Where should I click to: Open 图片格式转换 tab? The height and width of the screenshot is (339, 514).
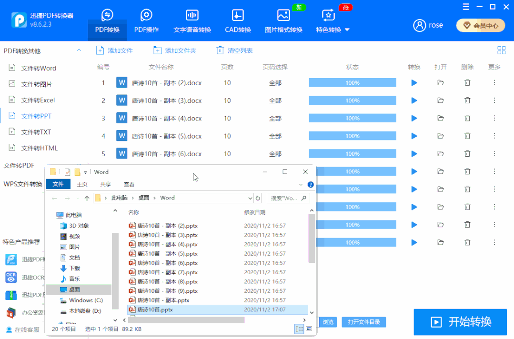pos(283,21)
